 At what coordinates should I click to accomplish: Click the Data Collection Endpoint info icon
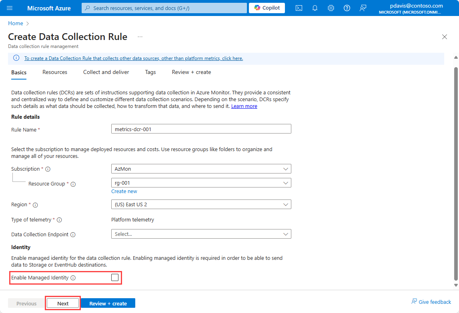pyautogui.click(x=73, y=235)
